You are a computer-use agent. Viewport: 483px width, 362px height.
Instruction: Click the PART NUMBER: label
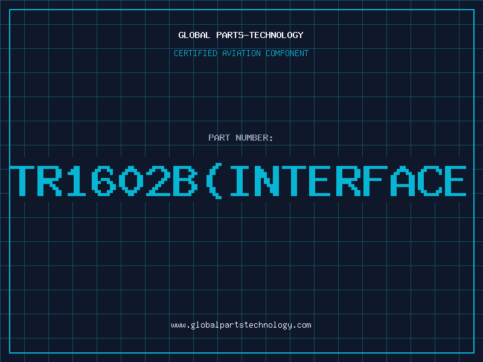[241, 138]
